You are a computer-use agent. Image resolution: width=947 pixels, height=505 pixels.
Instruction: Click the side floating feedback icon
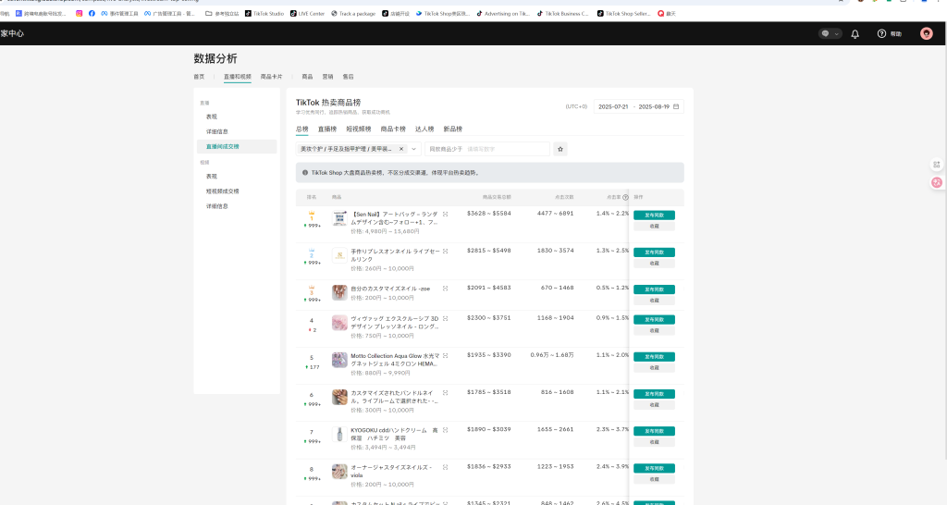(937, 165)
